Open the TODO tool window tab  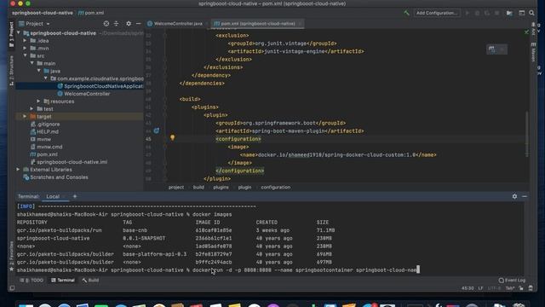point(32,281)
